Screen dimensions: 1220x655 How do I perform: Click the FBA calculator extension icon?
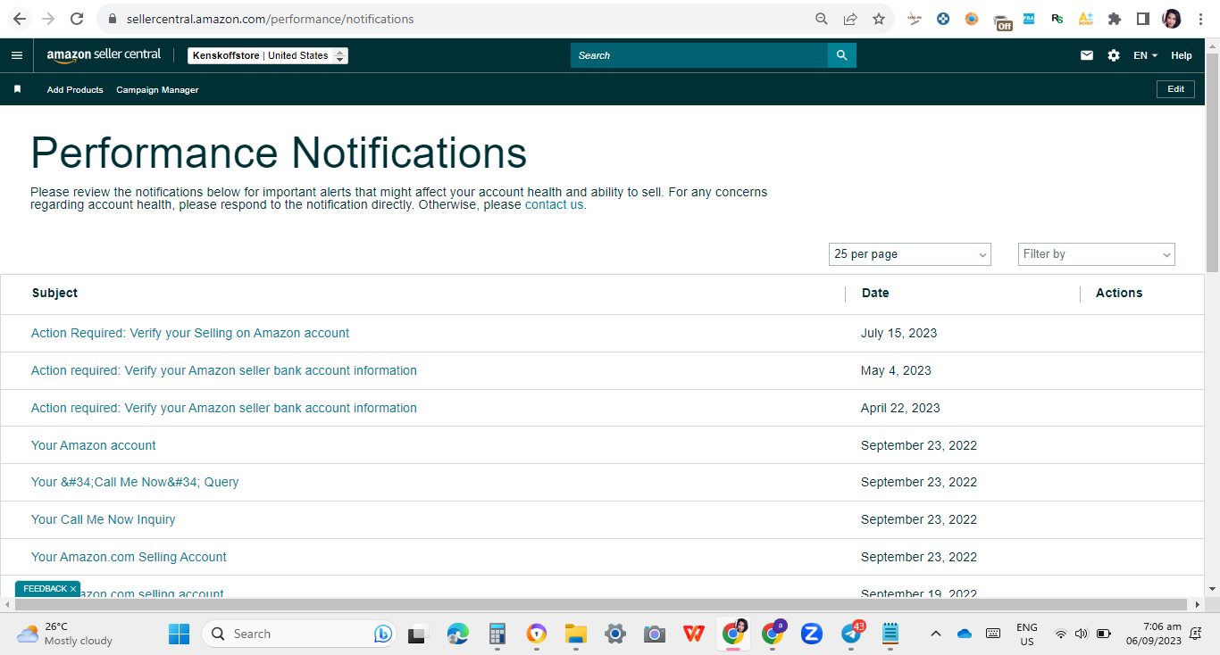point(1029,18)
